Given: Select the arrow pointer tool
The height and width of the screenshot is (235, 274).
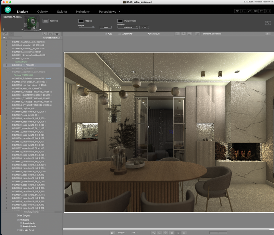Looking at the screenshot, I should (45, 34).
